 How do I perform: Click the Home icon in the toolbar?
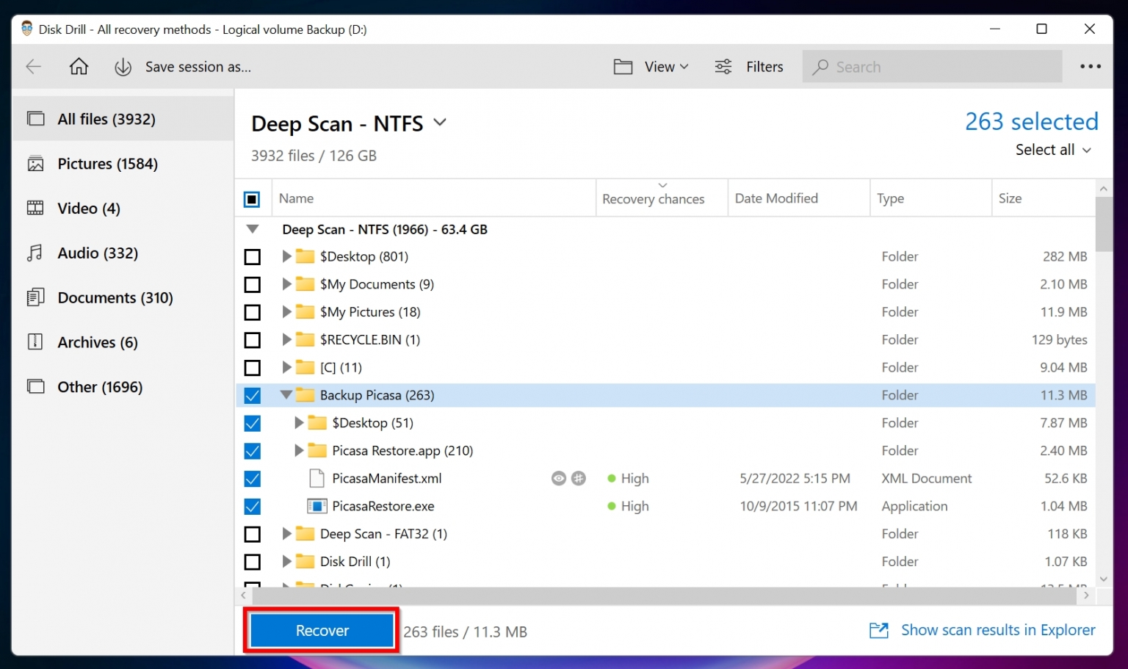coord(79,66)
